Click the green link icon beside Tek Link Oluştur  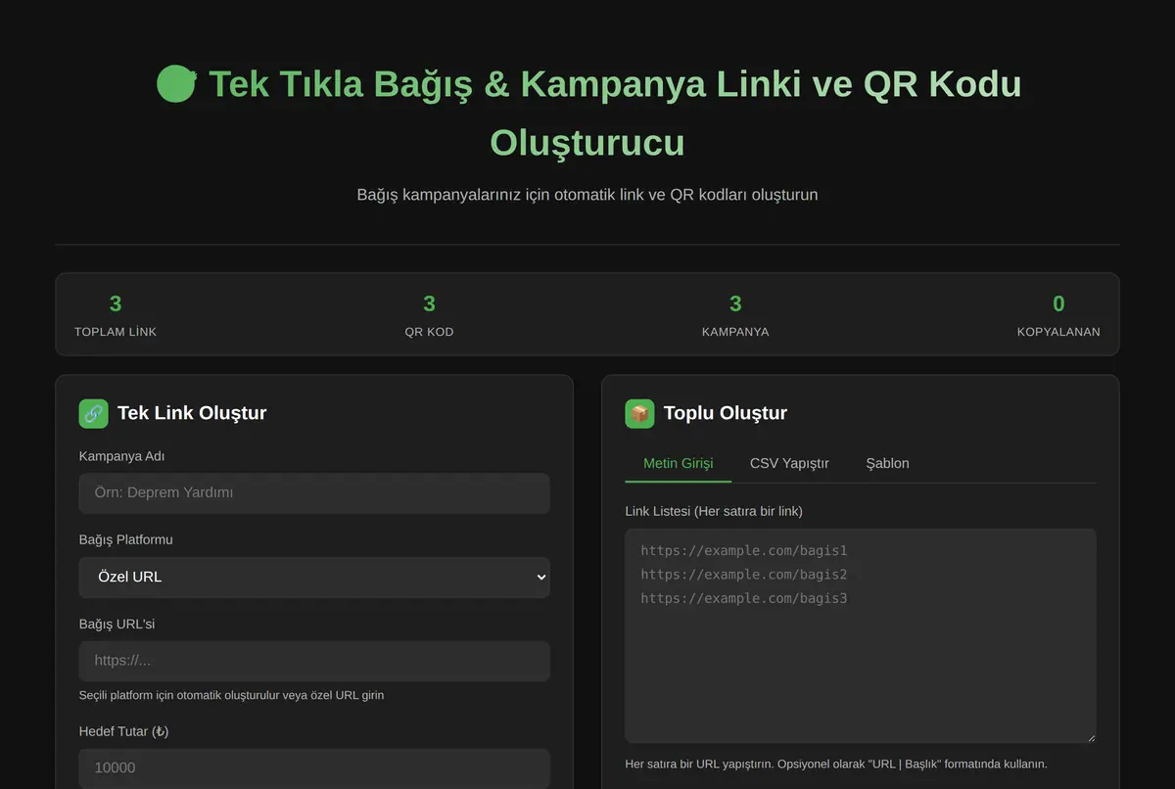[94, 413]
